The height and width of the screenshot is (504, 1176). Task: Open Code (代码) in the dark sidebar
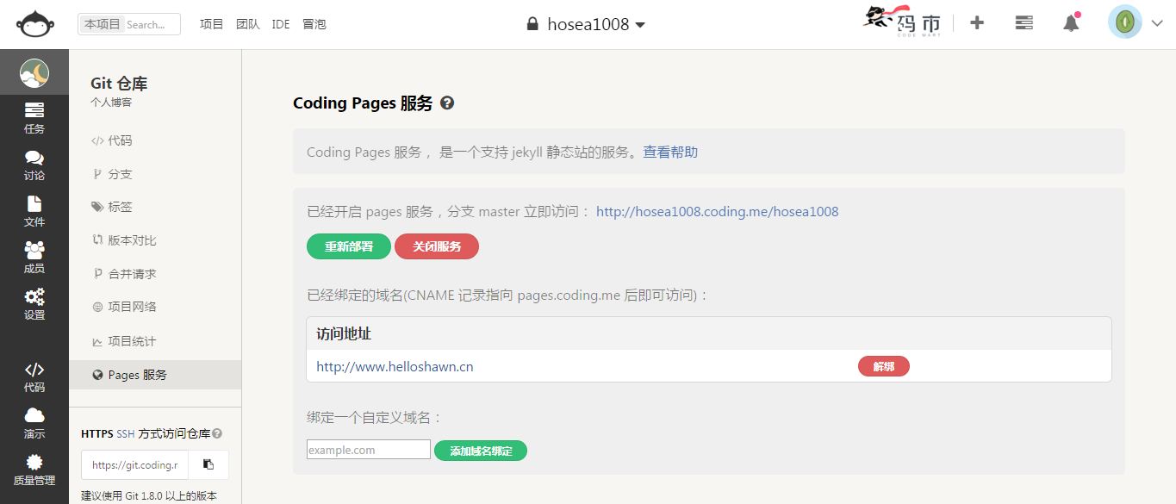pos(34,376)
